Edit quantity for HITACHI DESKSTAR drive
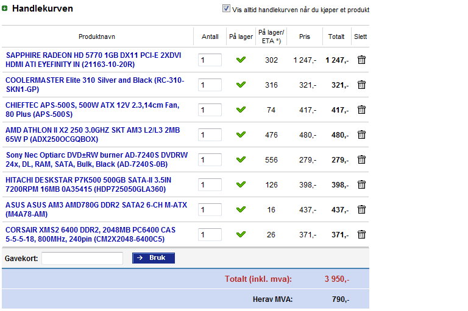 coord(210,184)
